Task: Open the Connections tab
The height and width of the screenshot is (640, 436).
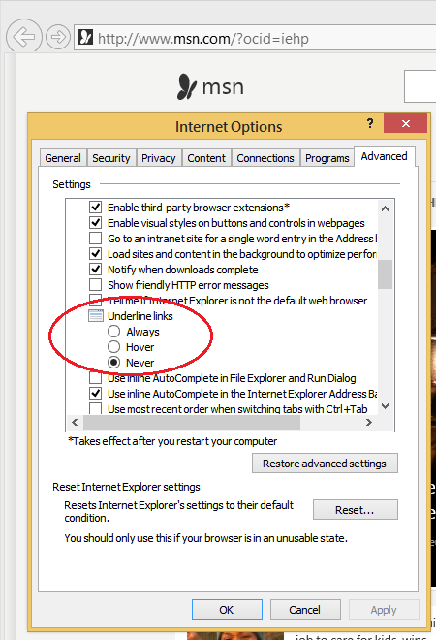Action: pos(265,158)
